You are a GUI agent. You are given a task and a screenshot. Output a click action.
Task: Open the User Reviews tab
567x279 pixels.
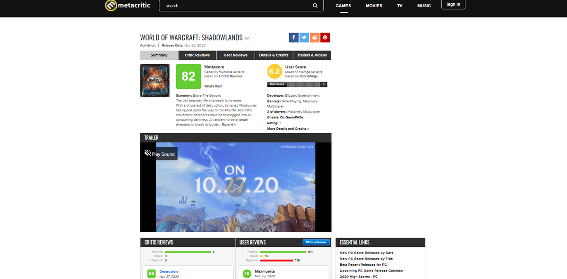click(235, 55)
